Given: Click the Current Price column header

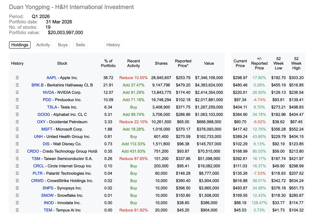Looking at the screenshot, I should pos(240,63).
